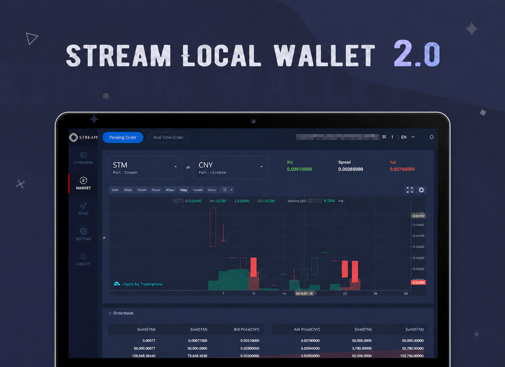
Task: Open the chart style dropdown arrow
Action: 232,190
